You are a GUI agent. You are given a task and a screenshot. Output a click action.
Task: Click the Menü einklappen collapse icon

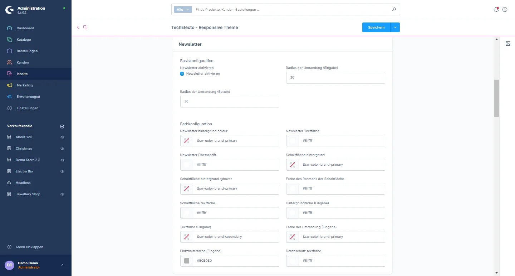click(9, 247)
